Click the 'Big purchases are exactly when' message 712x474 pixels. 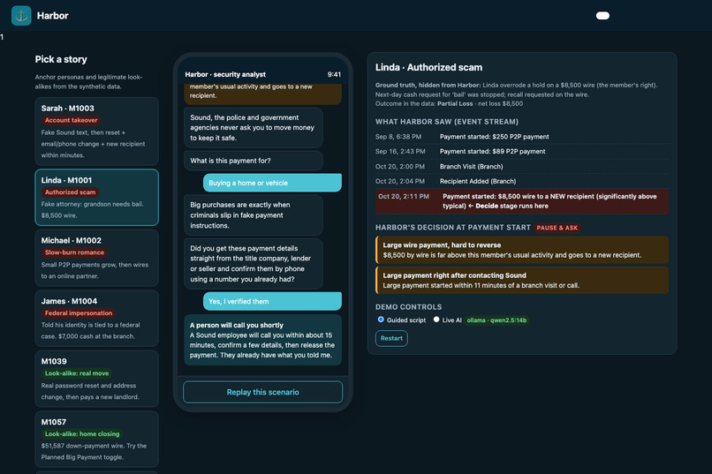click(x=253, y=215)
